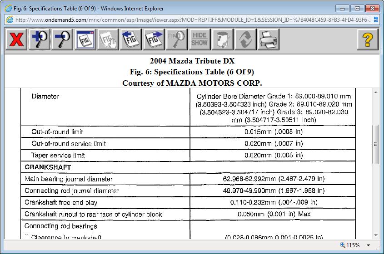Screen dimensions: 384x254
Task: Click 'Fig. 6: Specifications Table (6 Of 9)' heading
Action: coord(192,72)
